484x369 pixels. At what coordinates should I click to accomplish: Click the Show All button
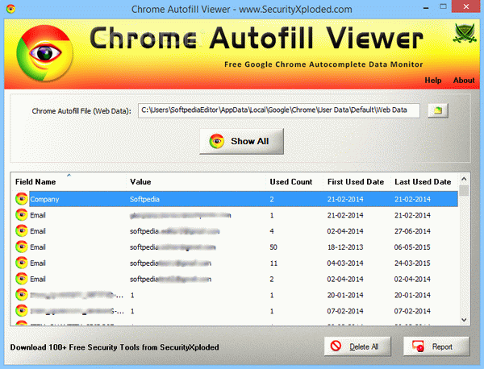242,141
